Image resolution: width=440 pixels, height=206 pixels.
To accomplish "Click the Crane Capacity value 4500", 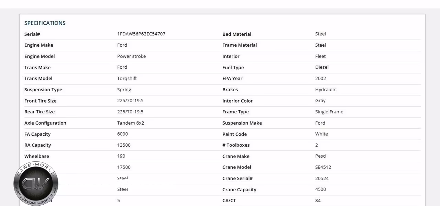I will tap(320, 190).
